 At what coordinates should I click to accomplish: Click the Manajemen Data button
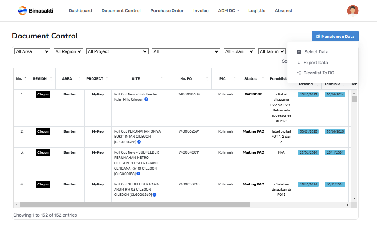tap(335, 36)
